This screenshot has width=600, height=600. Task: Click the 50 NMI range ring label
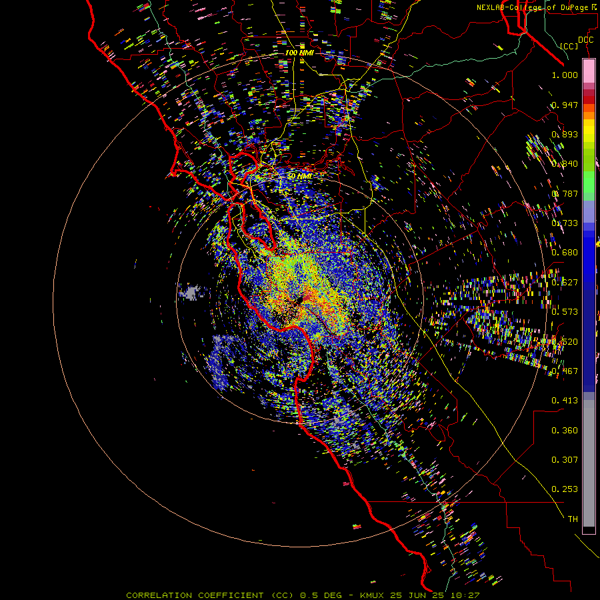tap(299, 177)
